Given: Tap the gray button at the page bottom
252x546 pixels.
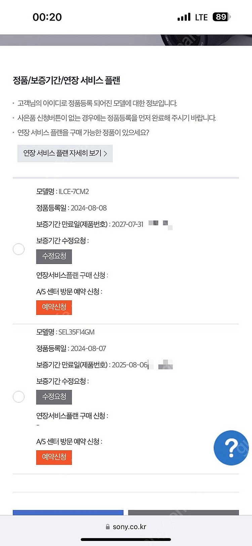Looking at the screenshot, I should [x=183, y=513].
